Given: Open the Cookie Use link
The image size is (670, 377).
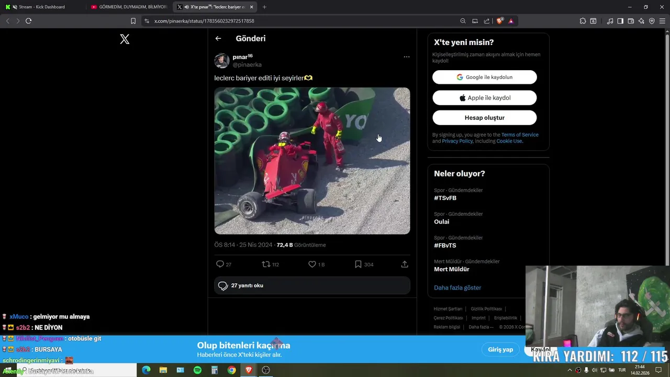Looking at the screenshot, I should [x=509, y=141].
